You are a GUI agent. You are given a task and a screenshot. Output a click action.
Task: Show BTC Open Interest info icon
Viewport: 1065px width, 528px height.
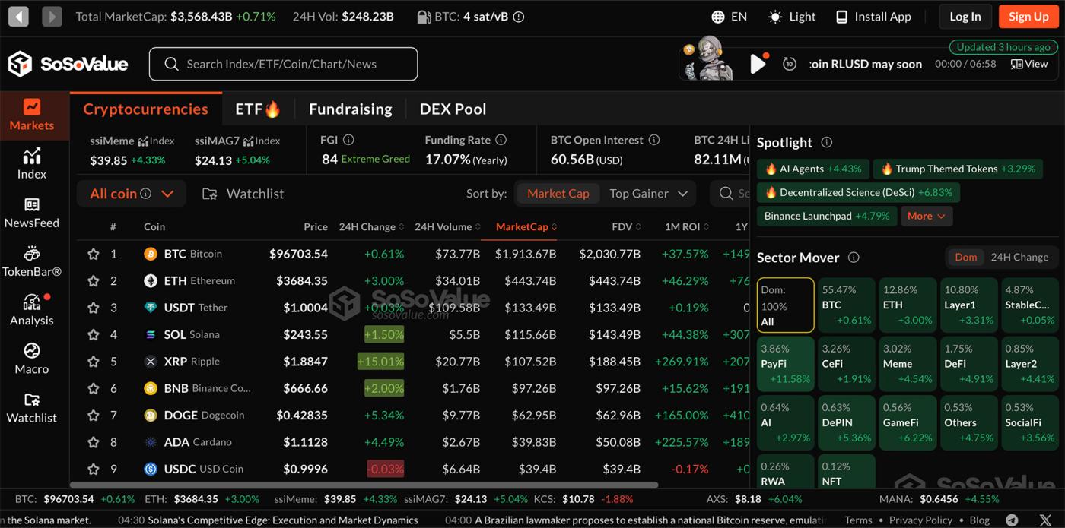(654, 140)
